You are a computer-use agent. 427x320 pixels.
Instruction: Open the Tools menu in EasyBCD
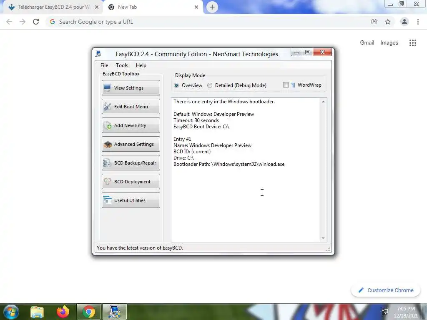(122, 65)
